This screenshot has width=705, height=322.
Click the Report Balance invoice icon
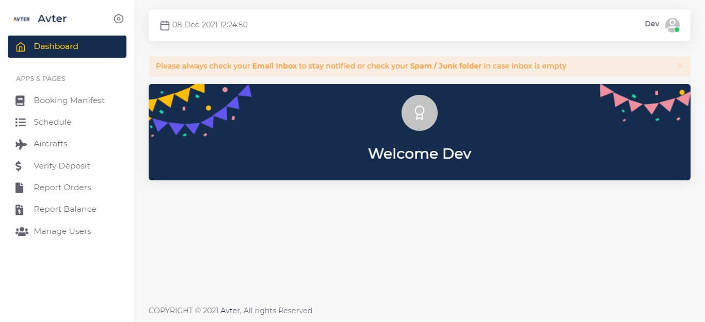pyautogui.click(x=20, y=210)
